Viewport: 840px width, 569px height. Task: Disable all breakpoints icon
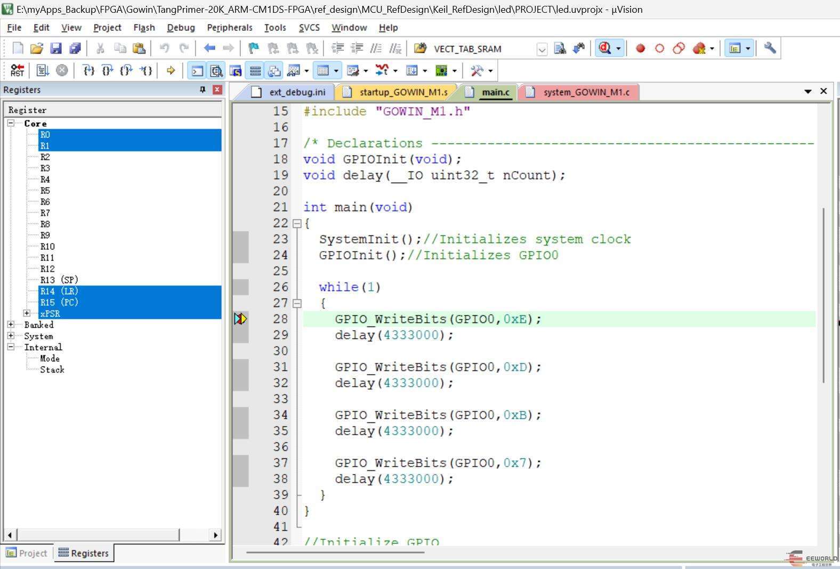tap(679, 48)
